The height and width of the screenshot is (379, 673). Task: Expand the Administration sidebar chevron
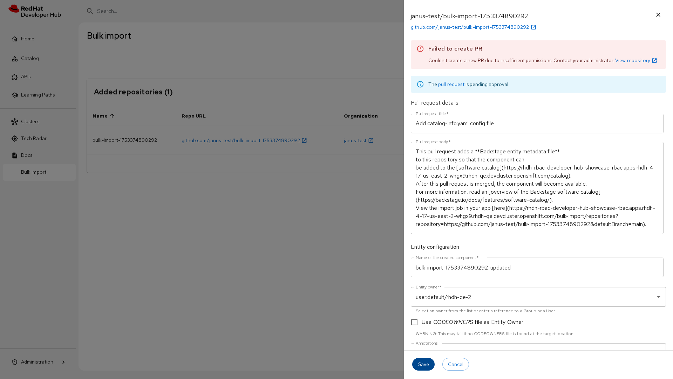(x=63, y=362)
